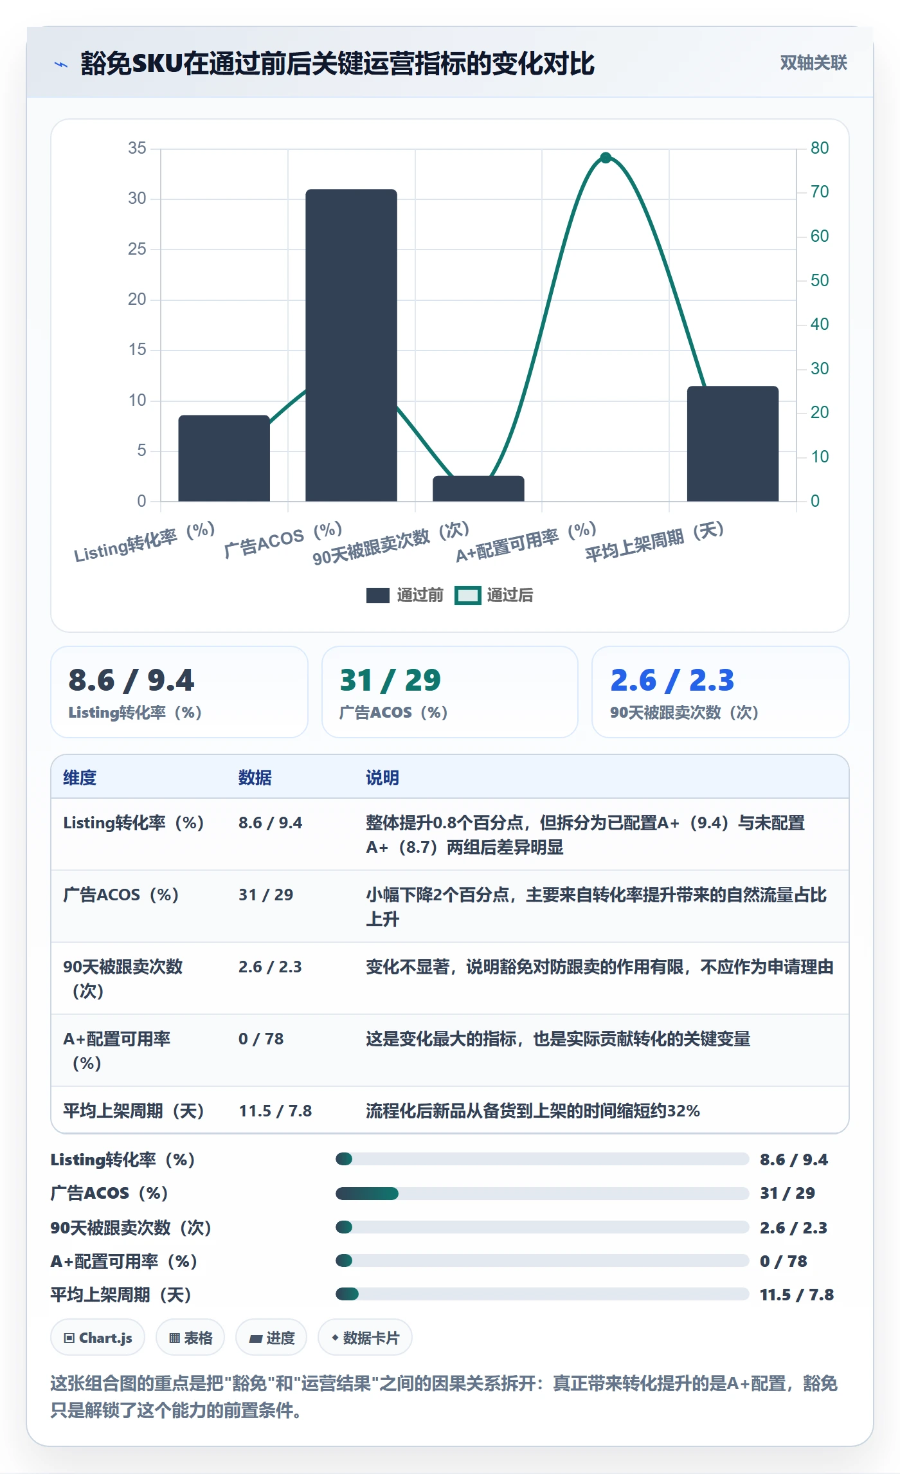Click the 进度 tag's bar icon

pos(255,1339)
